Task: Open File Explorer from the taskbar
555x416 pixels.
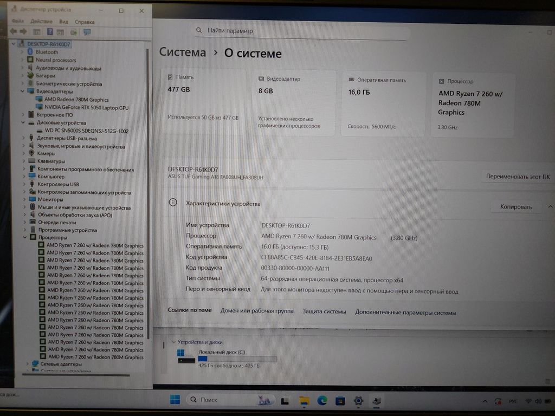Action: (x=304, y=401)
